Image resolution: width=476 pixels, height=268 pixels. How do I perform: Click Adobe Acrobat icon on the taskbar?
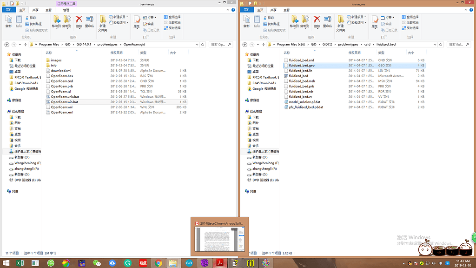tap(219, 263)
